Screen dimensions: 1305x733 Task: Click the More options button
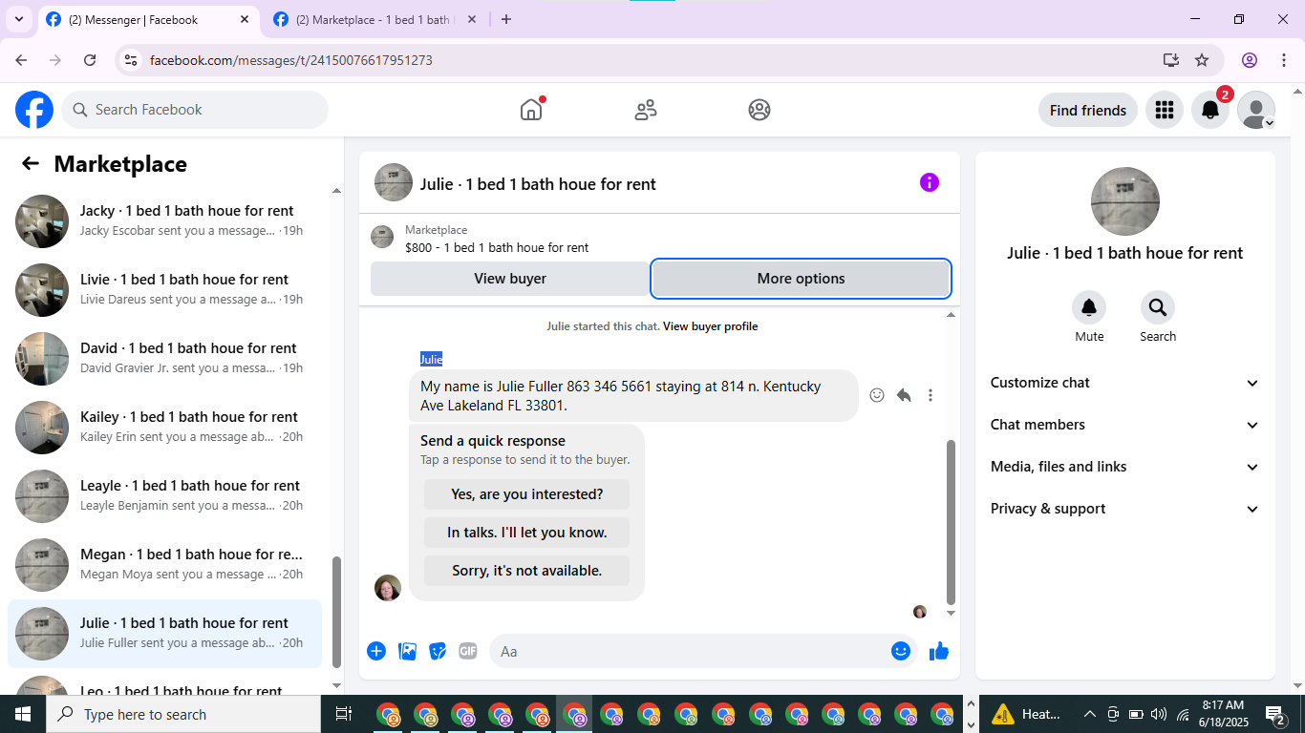coord(801,279)
